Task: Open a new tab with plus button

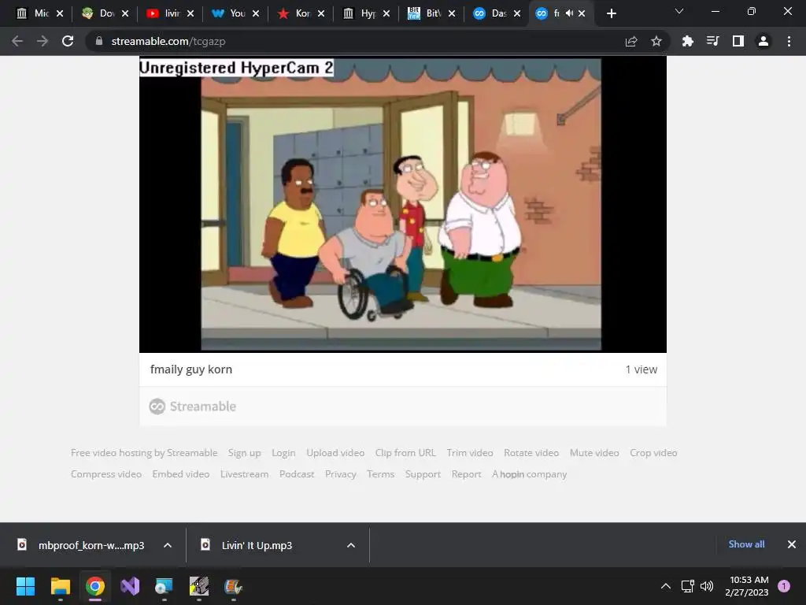Action: tap(611, 13)
